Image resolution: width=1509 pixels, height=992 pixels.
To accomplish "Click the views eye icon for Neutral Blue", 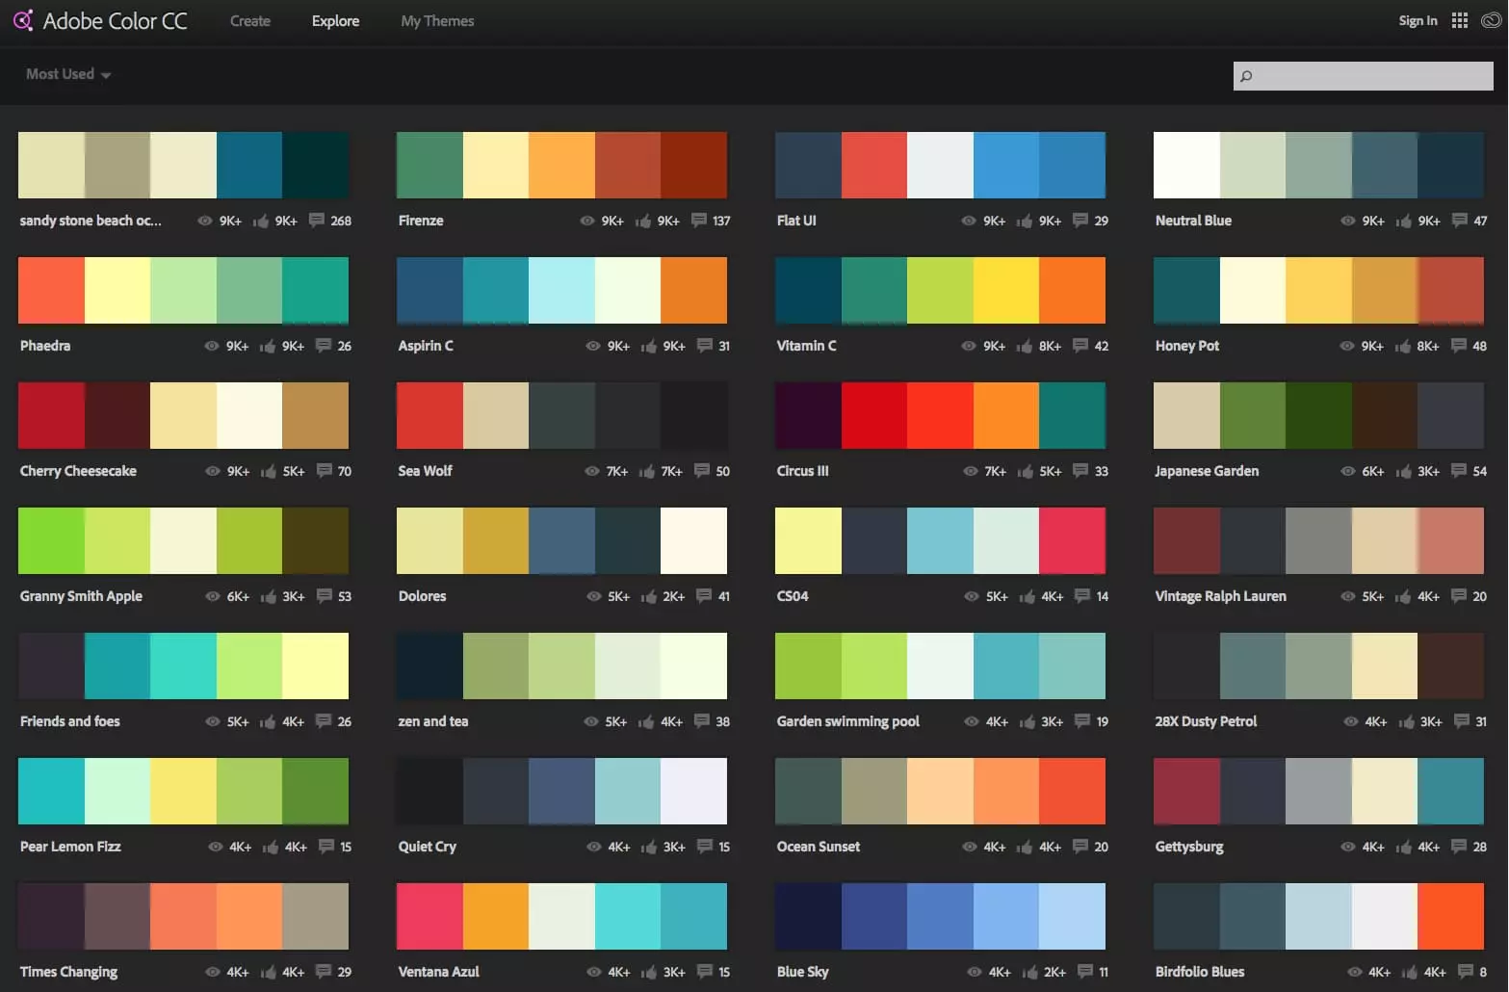I will [1348, 222].
